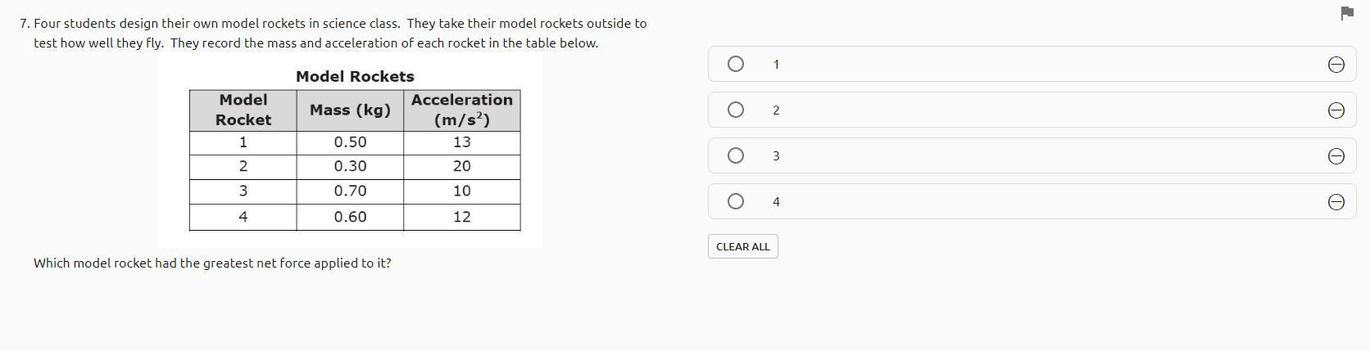Click the Acceleration column header in table
The image size is (1370, 351).
tap(461, 110)
